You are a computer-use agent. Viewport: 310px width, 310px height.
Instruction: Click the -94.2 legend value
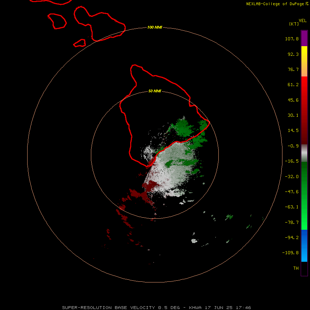tap(292, 238)
